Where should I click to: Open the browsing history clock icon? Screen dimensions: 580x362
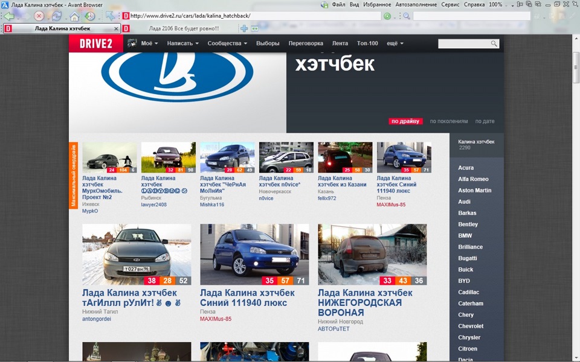coord(90,16)
